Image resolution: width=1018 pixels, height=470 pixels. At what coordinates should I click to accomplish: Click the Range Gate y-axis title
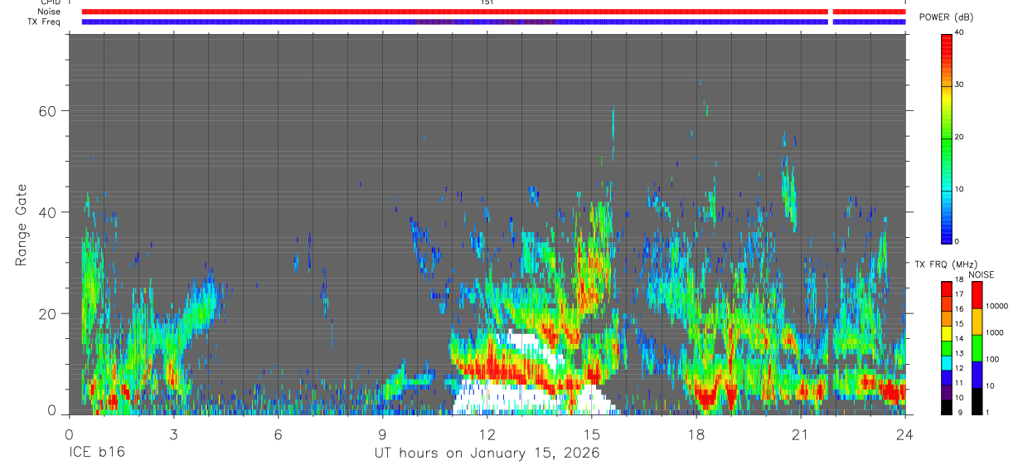(x=22, y=225)
